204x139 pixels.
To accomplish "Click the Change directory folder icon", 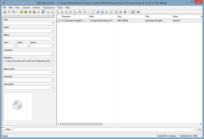I will (21, 12).
